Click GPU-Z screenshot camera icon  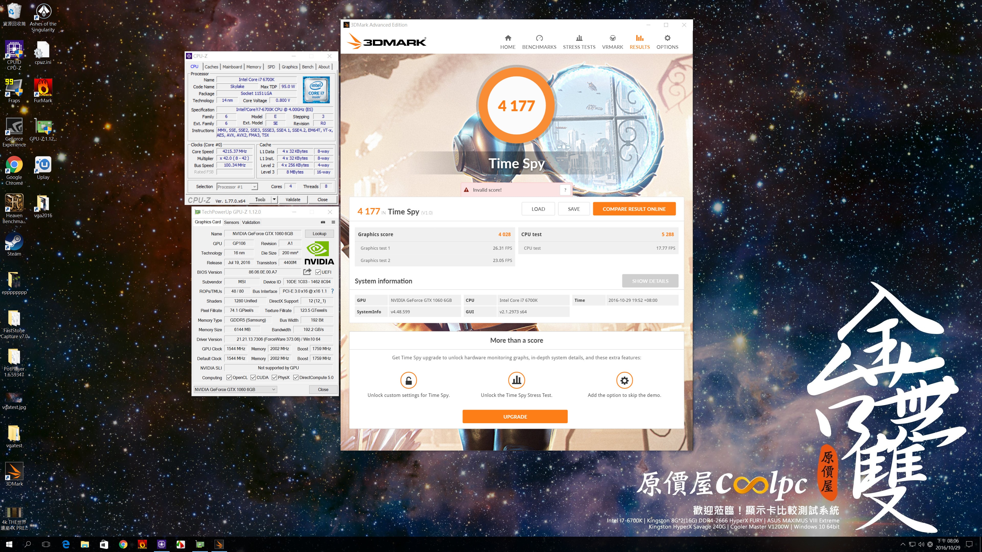tap(323, 222)
